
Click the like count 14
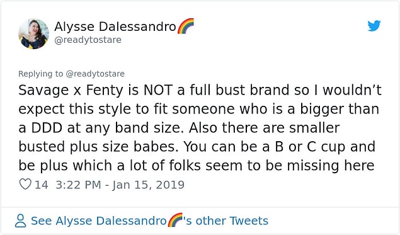coord(42,185)
